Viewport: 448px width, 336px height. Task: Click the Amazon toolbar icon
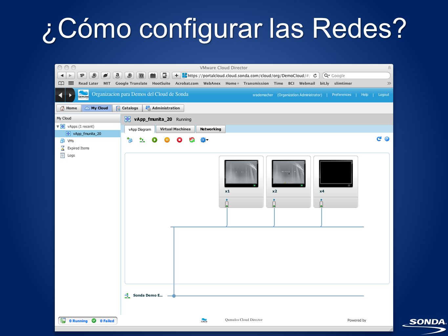pyautogui.click(x=117, y=75)
